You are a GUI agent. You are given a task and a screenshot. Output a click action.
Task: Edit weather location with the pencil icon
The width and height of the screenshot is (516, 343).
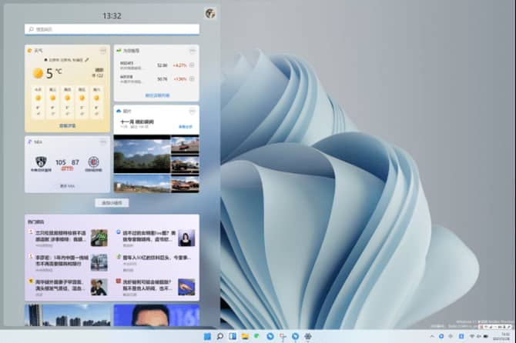(x=87, y=58)
